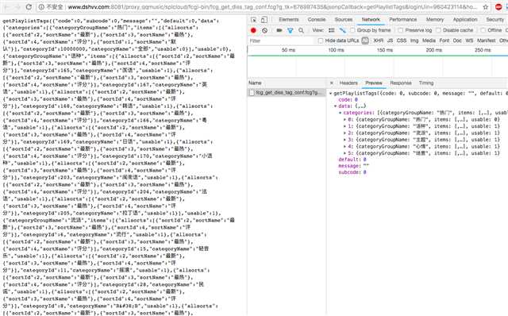508x316 pixels.
Task: Click the browser address bar URL
Action: click(x=272, y=7)
